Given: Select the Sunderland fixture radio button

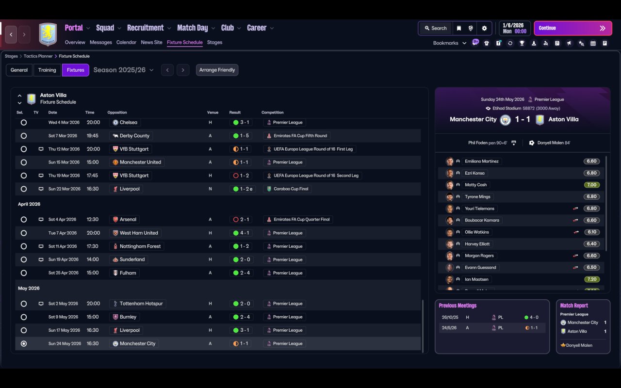Looking at the screenshot, I should point(24,259).
